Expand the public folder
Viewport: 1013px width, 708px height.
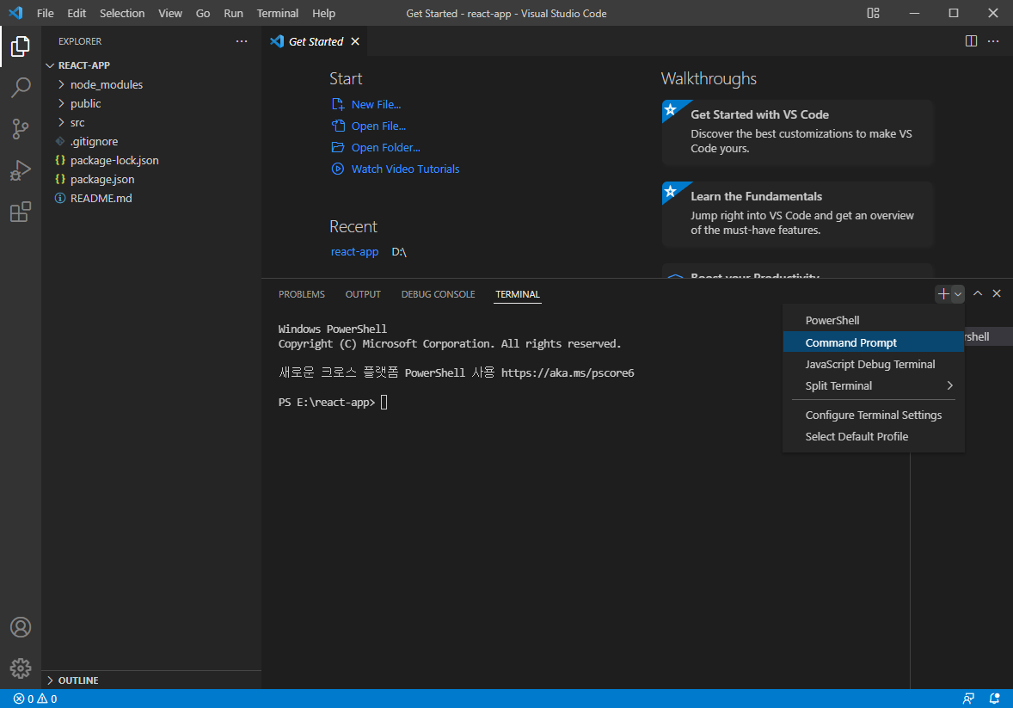click(x=61, y=103)
